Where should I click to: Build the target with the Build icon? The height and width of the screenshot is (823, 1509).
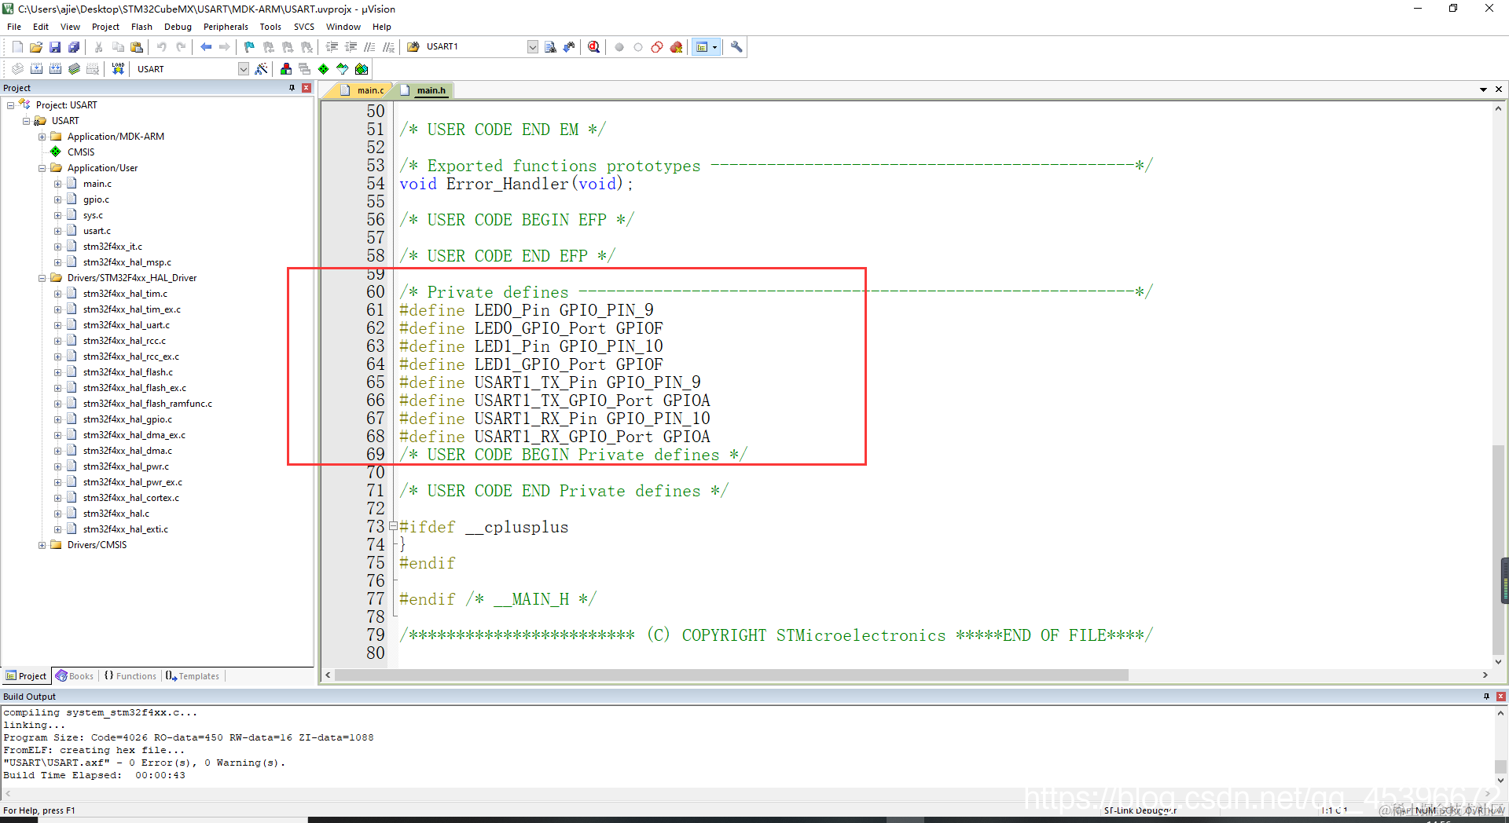36,69
